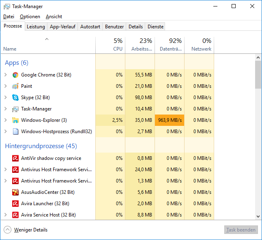Click the Skype process icon
262x240 pixels.
pyautogui.click(x=15, y=98)
